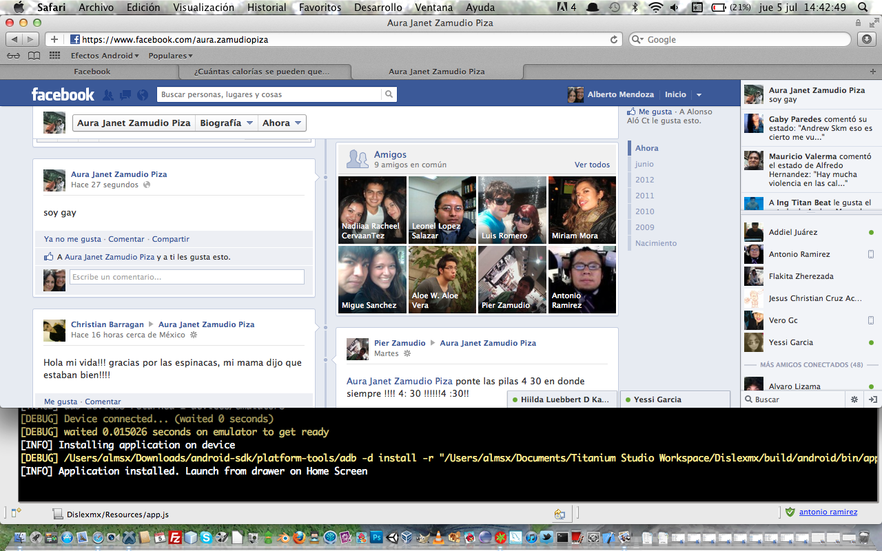Image resolution: width=882 pixels, height=551 pixels.
Task: Jump to Nacimiento in the timeline
Action: (656, 243)
